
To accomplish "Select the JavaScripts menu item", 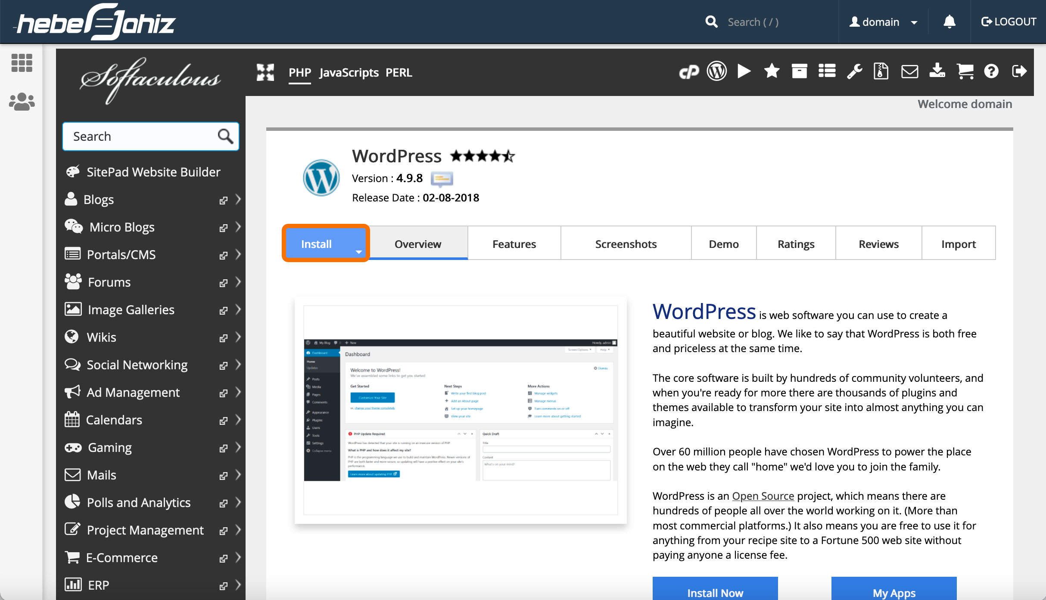I will coord(349,73).
